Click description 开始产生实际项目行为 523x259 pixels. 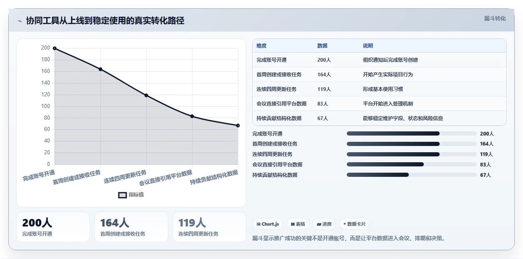[388, 75]
